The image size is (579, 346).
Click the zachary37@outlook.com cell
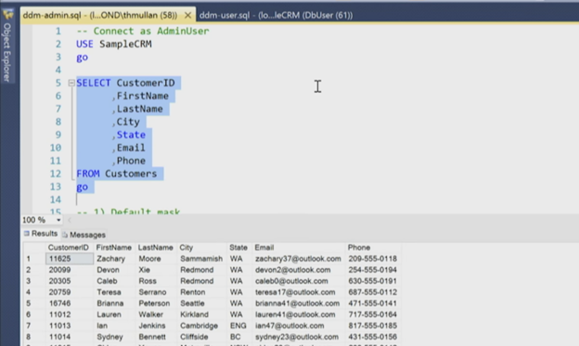click(x=299, y=259)
